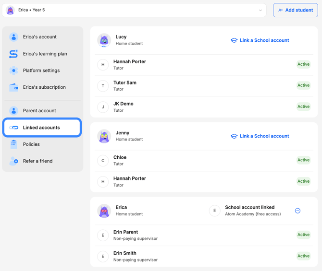Select Parent account in sidebar
The width and height of the screenshot is (322, 271).
(x=42, y=111)
